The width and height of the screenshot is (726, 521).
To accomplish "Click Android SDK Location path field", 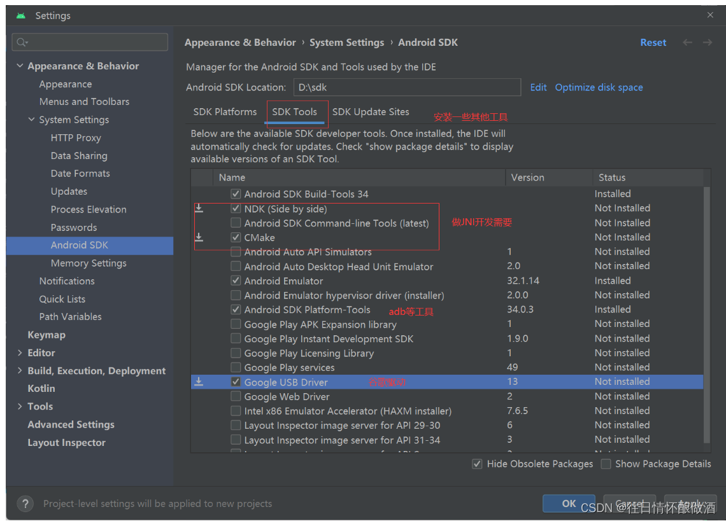I will (x=407, y=87).
